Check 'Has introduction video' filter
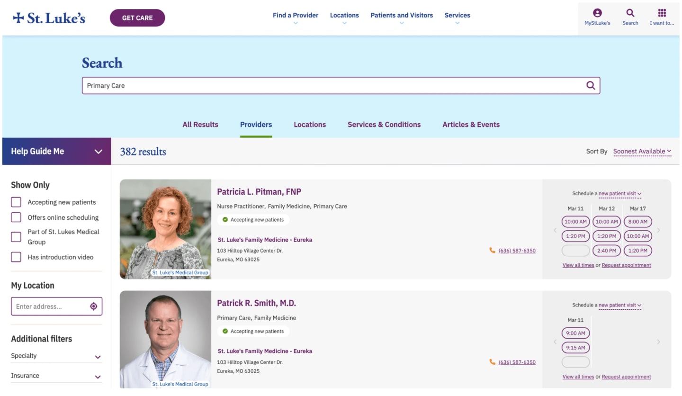The width and height of the screenshot is (682, 396). [x=16, y=257]
